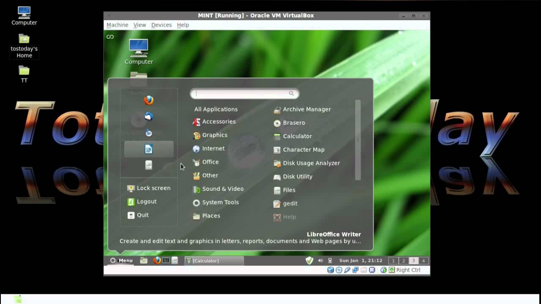Click the Archive Manager icon

(x=277, y=109)
